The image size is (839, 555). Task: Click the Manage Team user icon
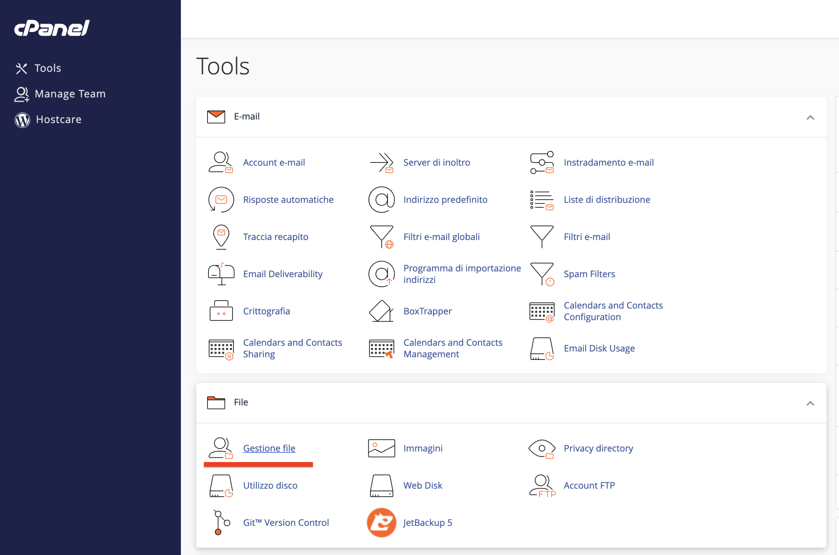tap(22, 94)
